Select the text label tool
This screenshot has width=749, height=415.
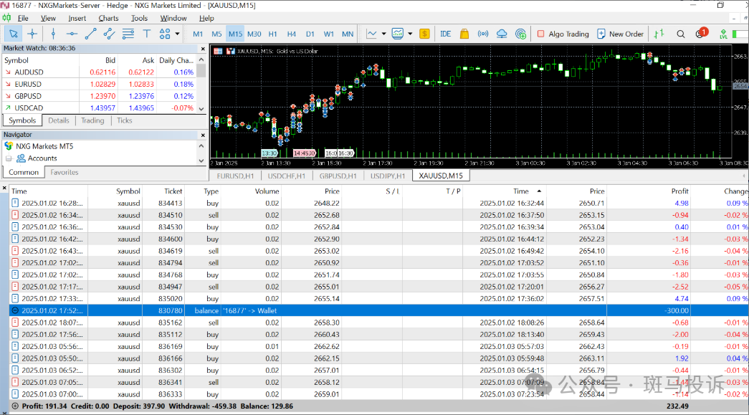(x=147, y=34)
